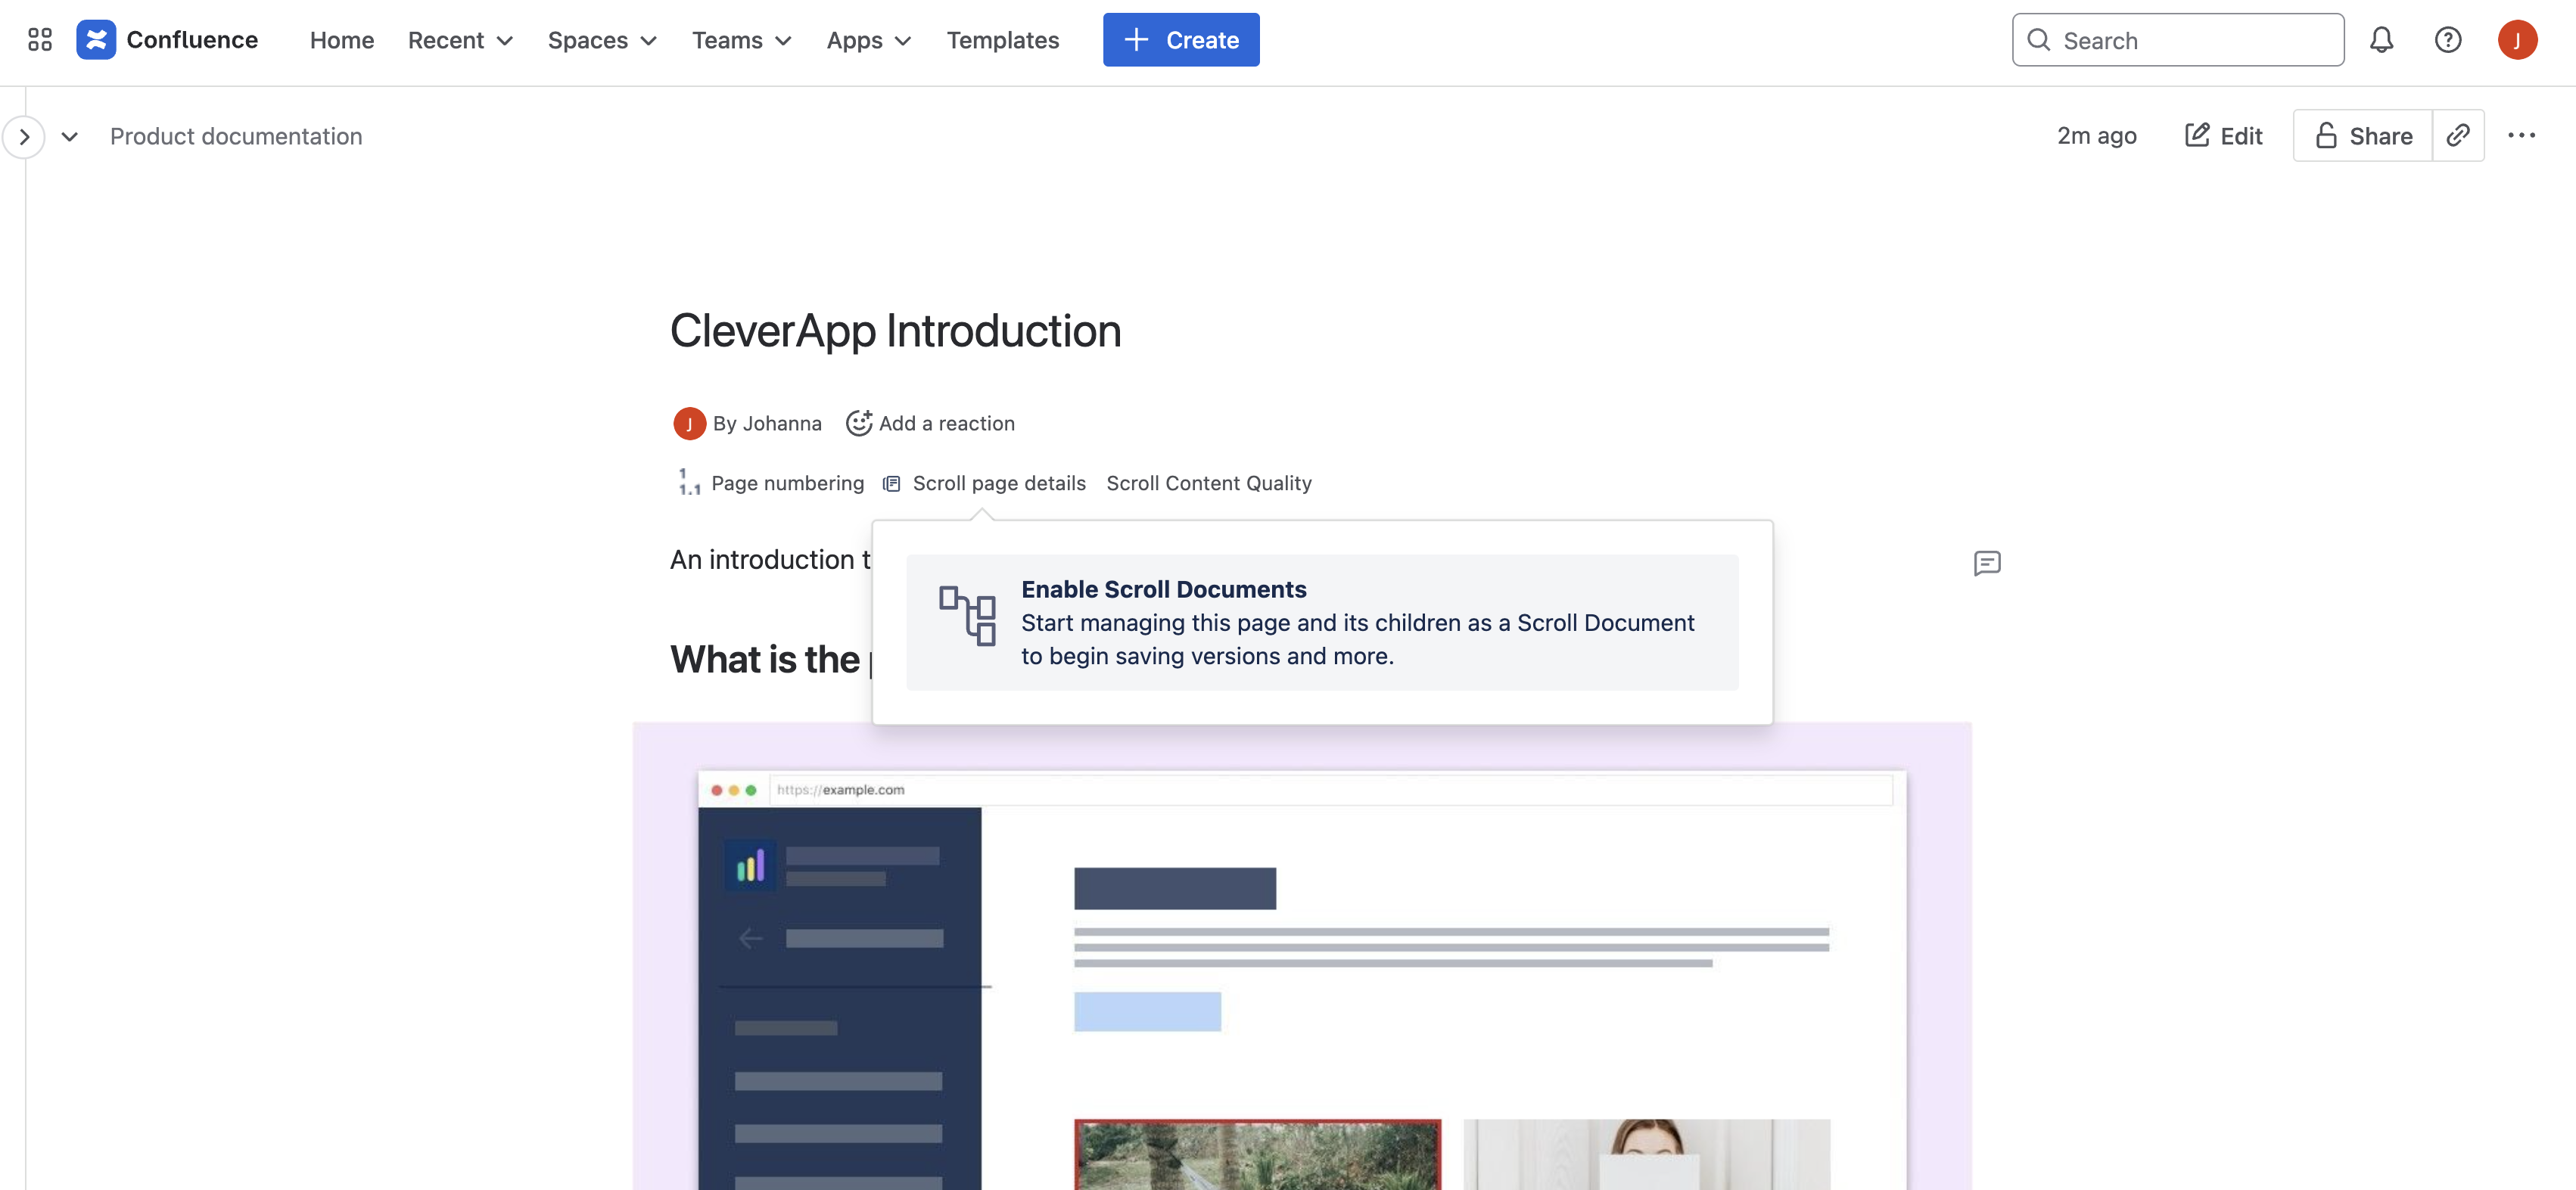
Task: Copy the page link icon
Action: coord(2459,135)
